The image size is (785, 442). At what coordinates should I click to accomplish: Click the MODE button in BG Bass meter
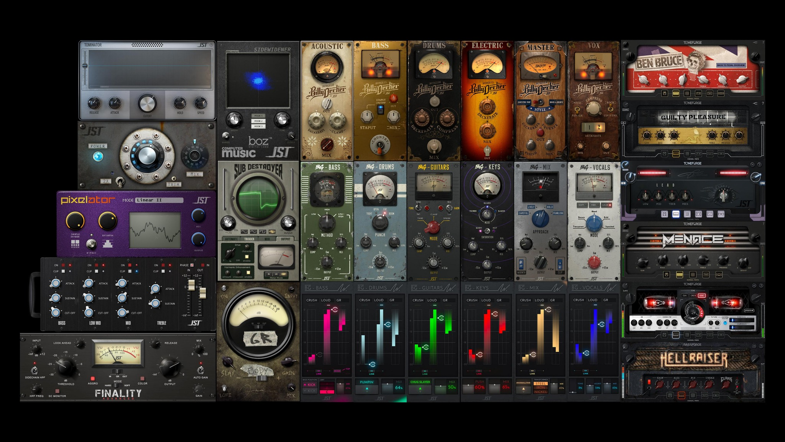337,371
